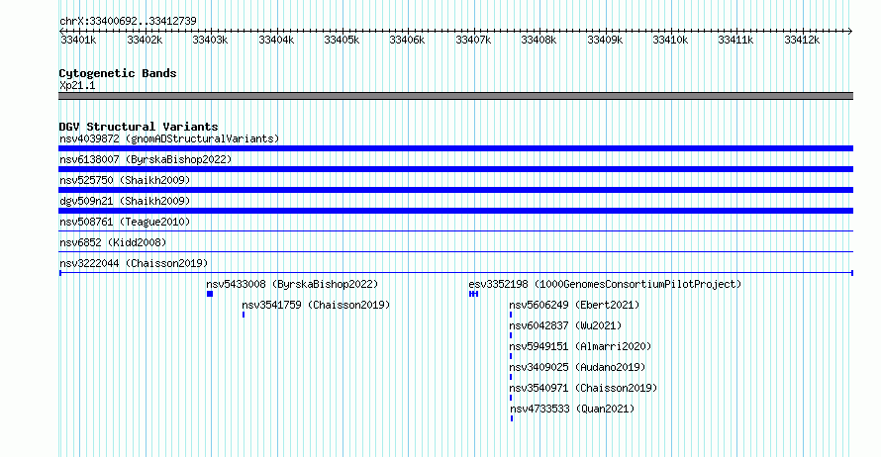Click the Xp21.1 band label

tap(77, 85)
